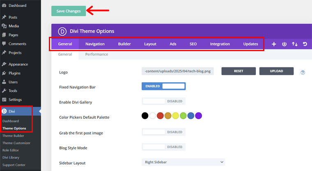The image size is (312, 171).
Task: Click the Dashboard gauge icon in sidebar
Action: tap(4, 6)
